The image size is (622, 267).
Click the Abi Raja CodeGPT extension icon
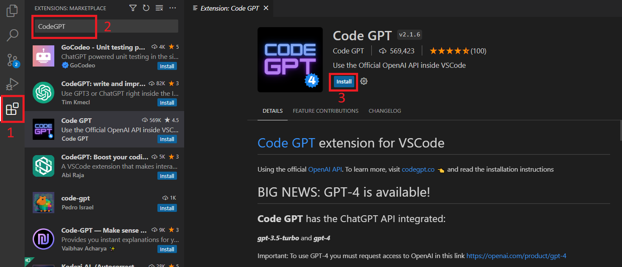tap(43, 166)
